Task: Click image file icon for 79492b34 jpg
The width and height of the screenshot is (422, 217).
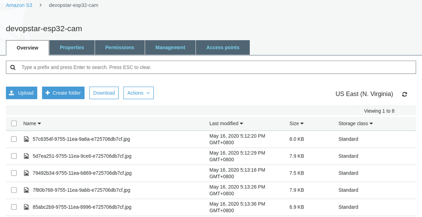Action: click(x=26, y=173)
